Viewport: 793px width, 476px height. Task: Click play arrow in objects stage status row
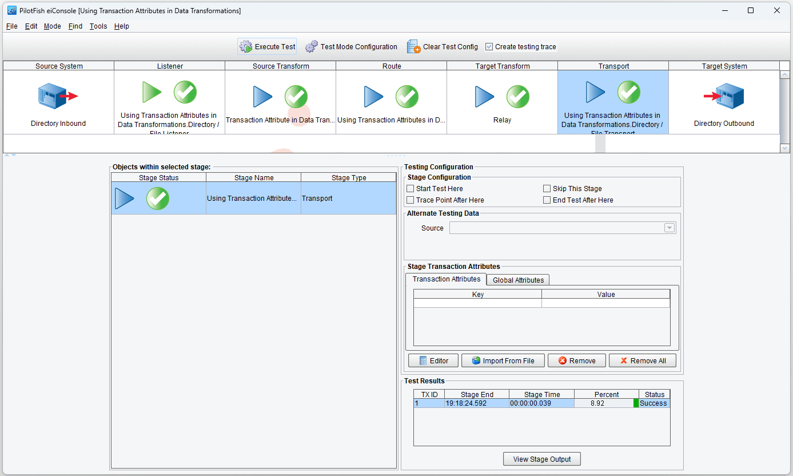[x=125, y=199]
